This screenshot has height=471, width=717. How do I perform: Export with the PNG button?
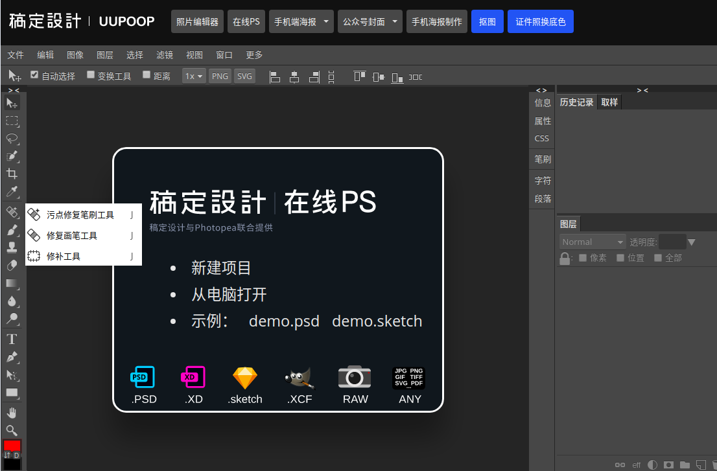220,76
